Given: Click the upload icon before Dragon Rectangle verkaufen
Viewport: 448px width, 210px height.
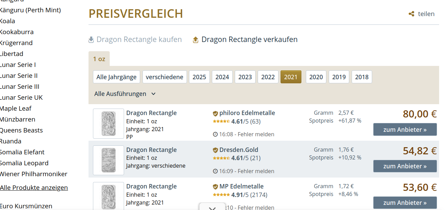Looking at the screenshot, I should (196, 40).
